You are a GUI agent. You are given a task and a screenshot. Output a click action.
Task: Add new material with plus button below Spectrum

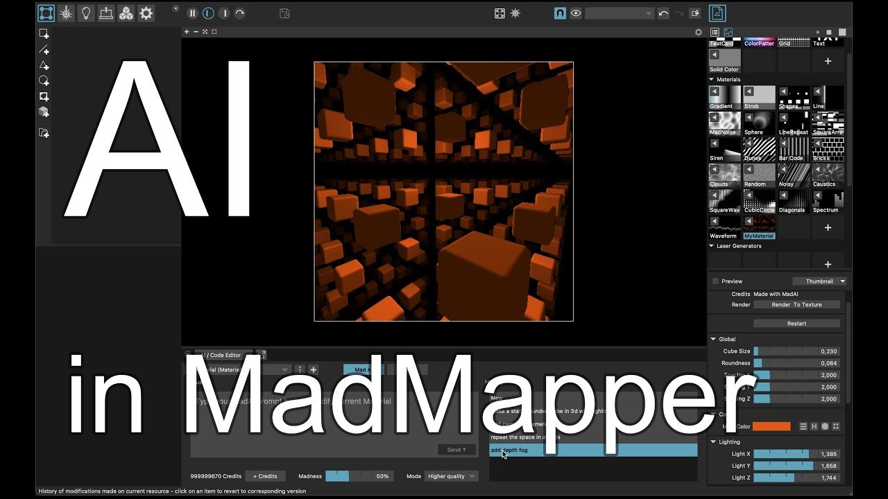coord(828,227)
